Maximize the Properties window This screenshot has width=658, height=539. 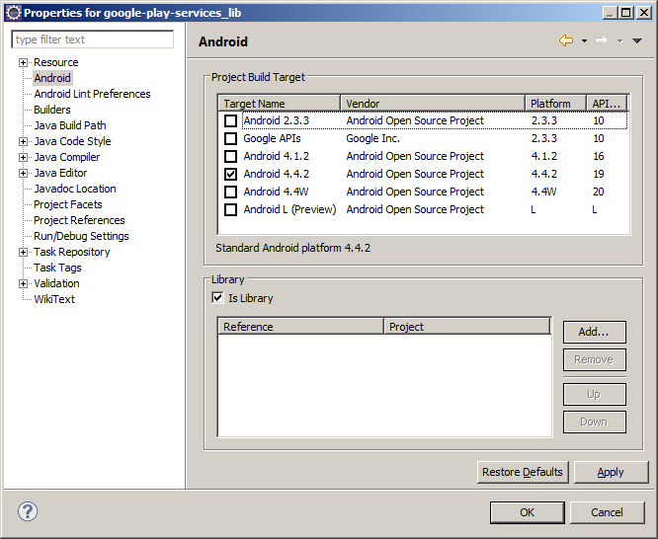(x=625, y=13)
